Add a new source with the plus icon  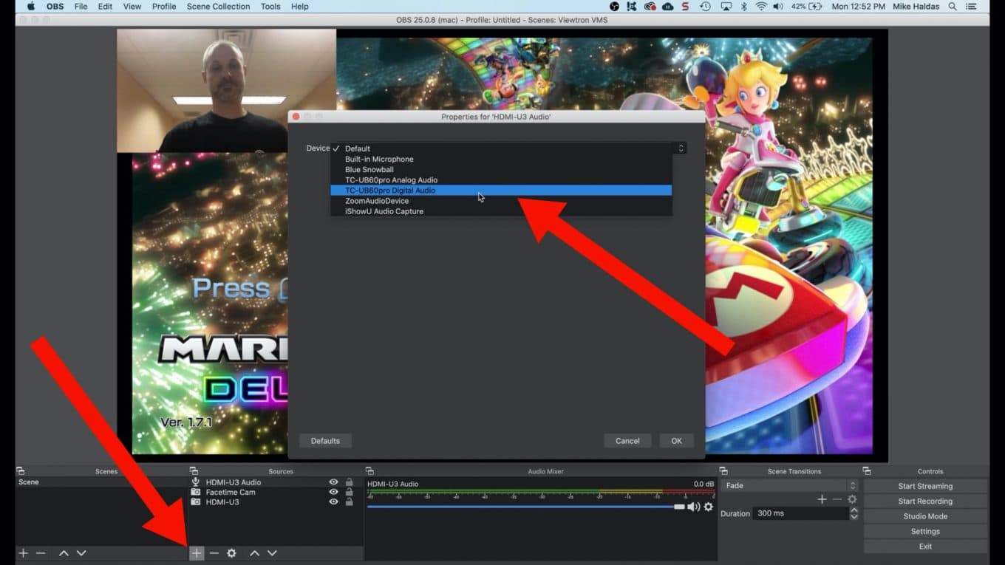(196, 552)
